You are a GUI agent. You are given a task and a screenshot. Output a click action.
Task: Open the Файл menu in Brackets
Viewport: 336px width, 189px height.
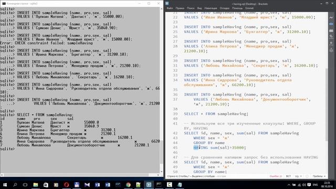170,8
